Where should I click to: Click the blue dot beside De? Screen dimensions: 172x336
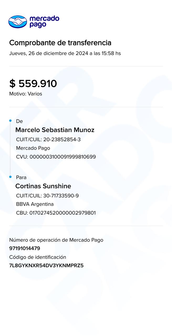[11, 121]
